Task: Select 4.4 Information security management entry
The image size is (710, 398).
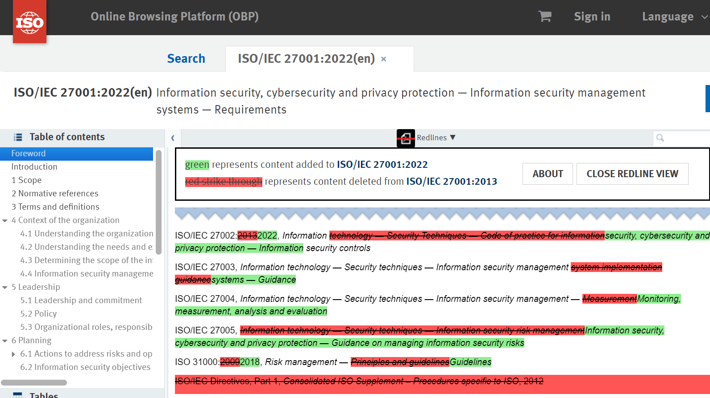Action: [87, 274]
